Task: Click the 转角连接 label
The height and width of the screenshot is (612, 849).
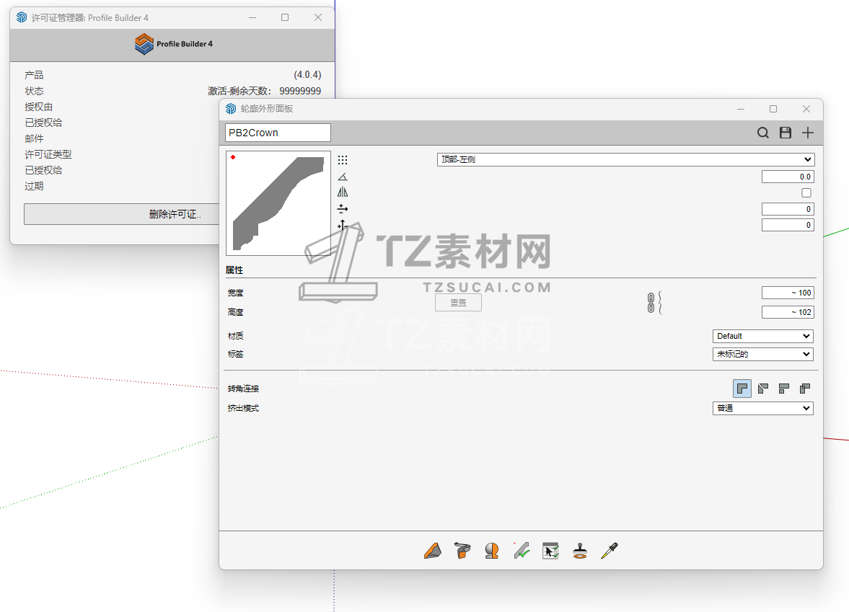Action: pyautogui.click(x=243, y=389)
